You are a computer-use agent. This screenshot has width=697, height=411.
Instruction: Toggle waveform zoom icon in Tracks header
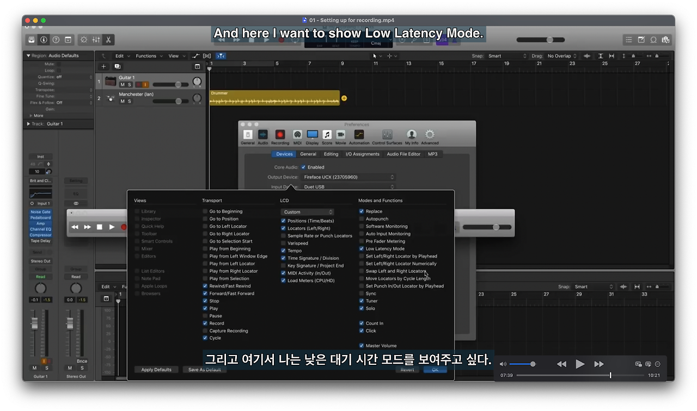tap(588, 56)
